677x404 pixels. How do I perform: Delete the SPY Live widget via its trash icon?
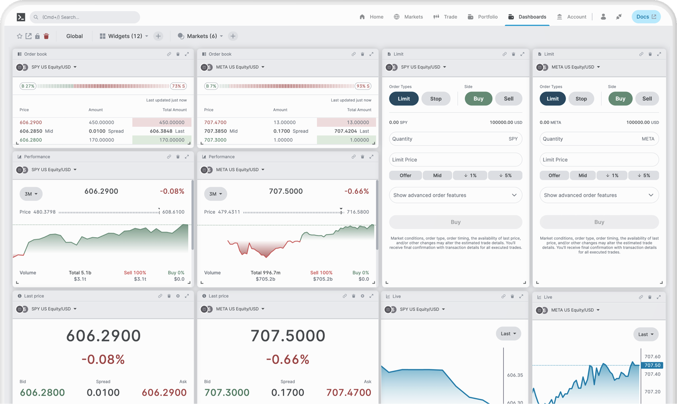click(512, 296)
